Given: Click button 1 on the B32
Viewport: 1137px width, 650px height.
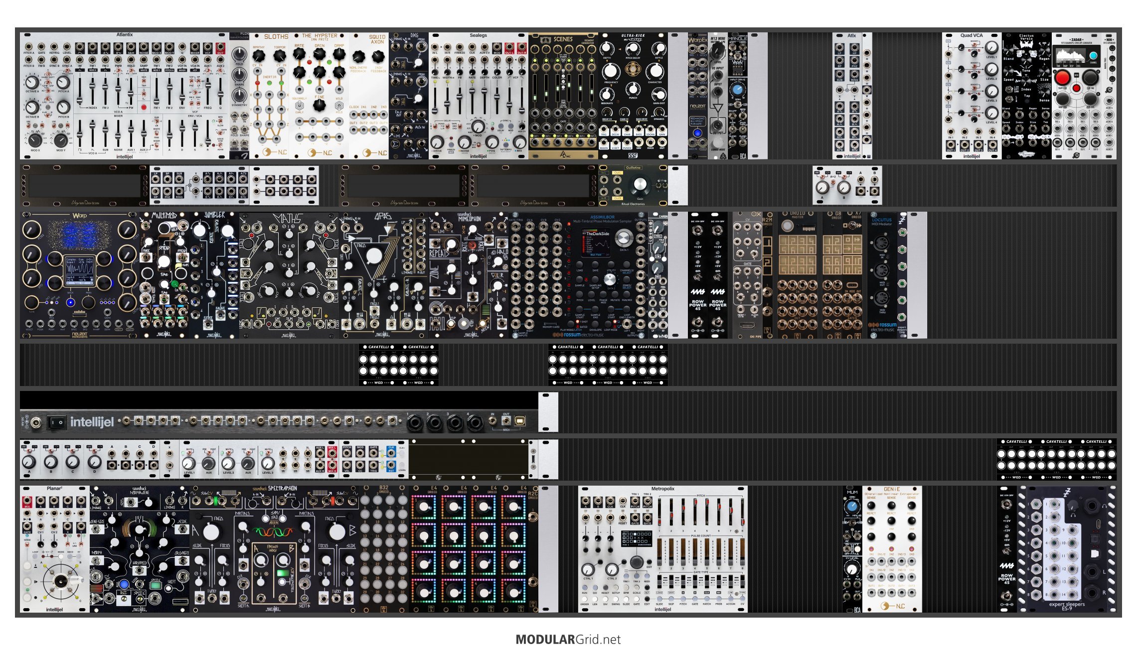Looking at the screenshot, I should (x=365, y=500).
